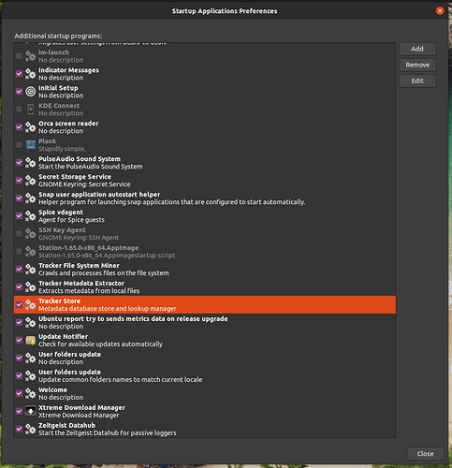Disable Orca screen reader checkbox
452x468 pixels.
point(19,127)
